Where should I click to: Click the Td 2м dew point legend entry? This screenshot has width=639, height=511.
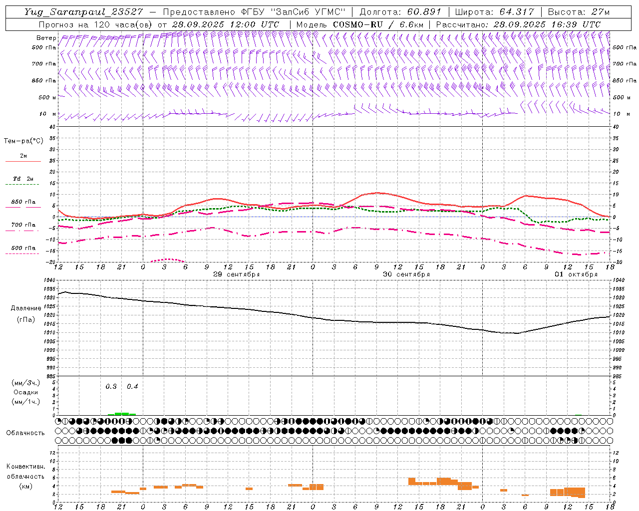[23, 179]
